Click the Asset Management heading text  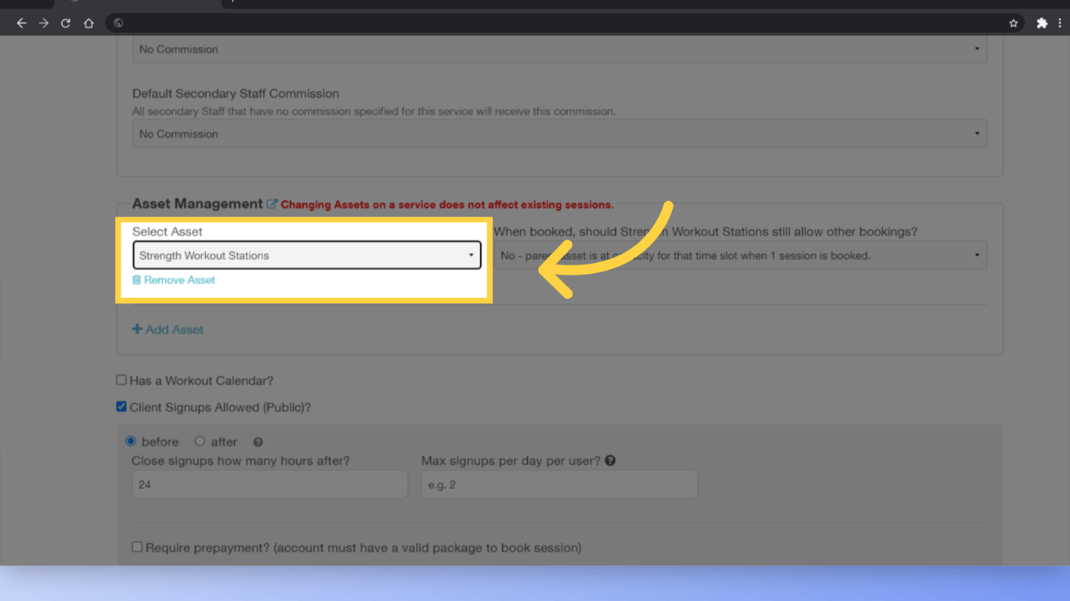tap(197, 203)
